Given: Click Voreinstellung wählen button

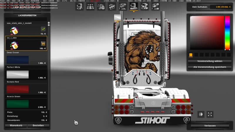Looking at the screenshot, I should pyautogui.click(x=208, y=61).
